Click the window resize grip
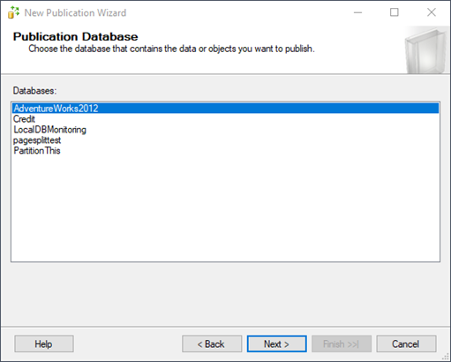Viewport: 451px width, 362px height. pyautogui.click(x=446, y=357)
